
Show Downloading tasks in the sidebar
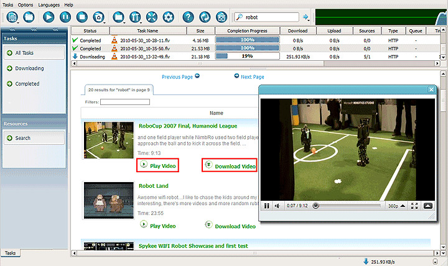[x=29, y=68]
